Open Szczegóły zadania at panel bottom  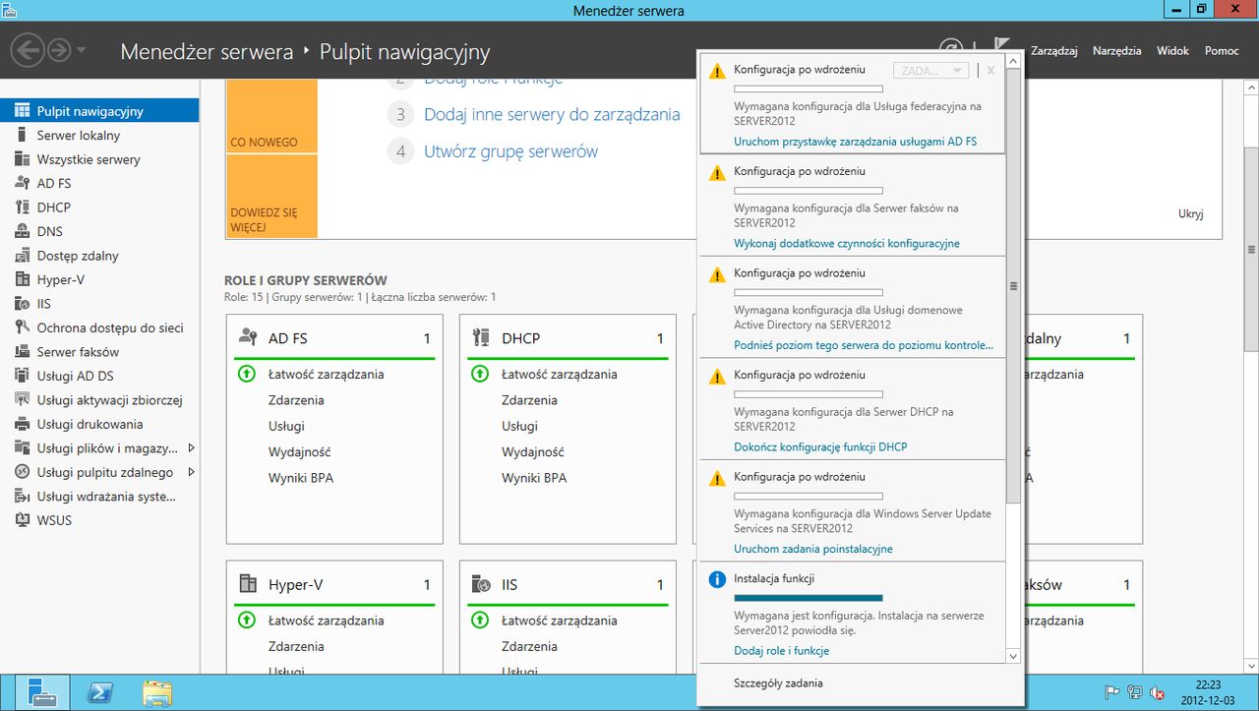(x=778, y=682)
